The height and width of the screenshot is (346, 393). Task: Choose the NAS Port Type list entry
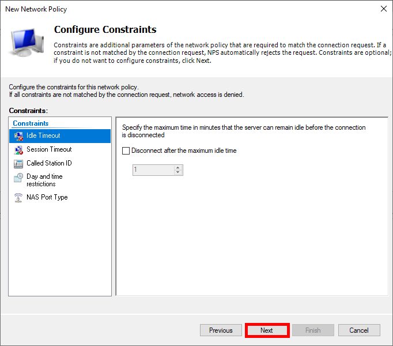click(x=47, y=197)
